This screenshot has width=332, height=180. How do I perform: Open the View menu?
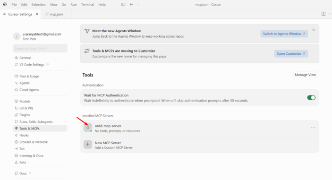pos(53,4)
